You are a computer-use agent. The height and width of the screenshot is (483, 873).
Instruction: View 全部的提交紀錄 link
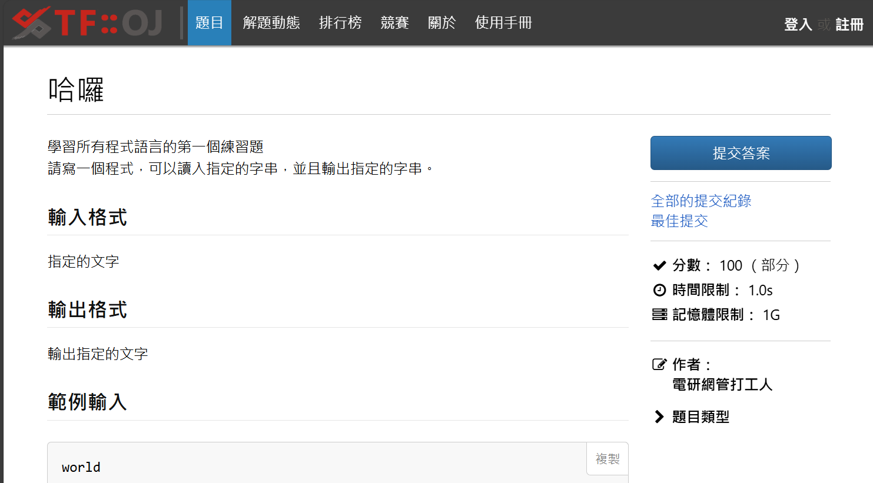click(x=701, y=201)
